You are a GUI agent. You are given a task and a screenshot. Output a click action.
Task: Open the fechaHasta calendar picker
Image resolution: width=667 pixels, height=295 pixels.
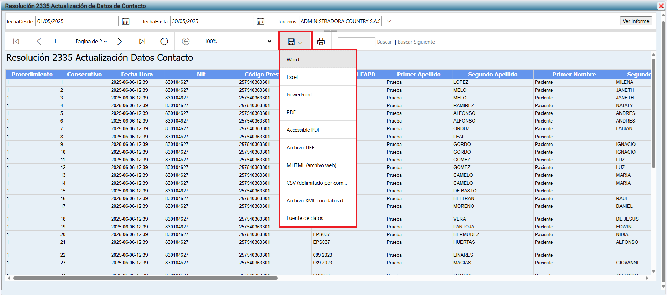pos(260,21)
